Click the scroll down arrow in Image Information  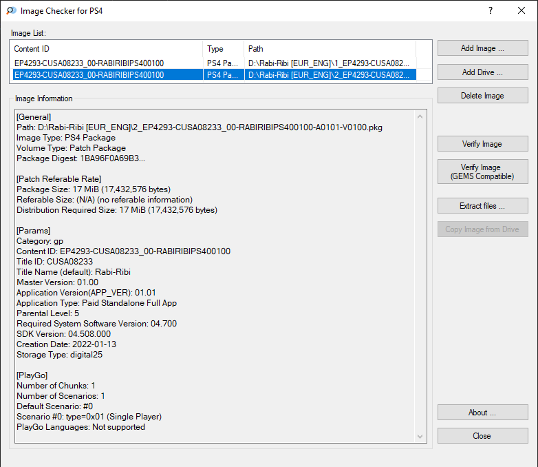pyautogui.click(x=420, y=437)
